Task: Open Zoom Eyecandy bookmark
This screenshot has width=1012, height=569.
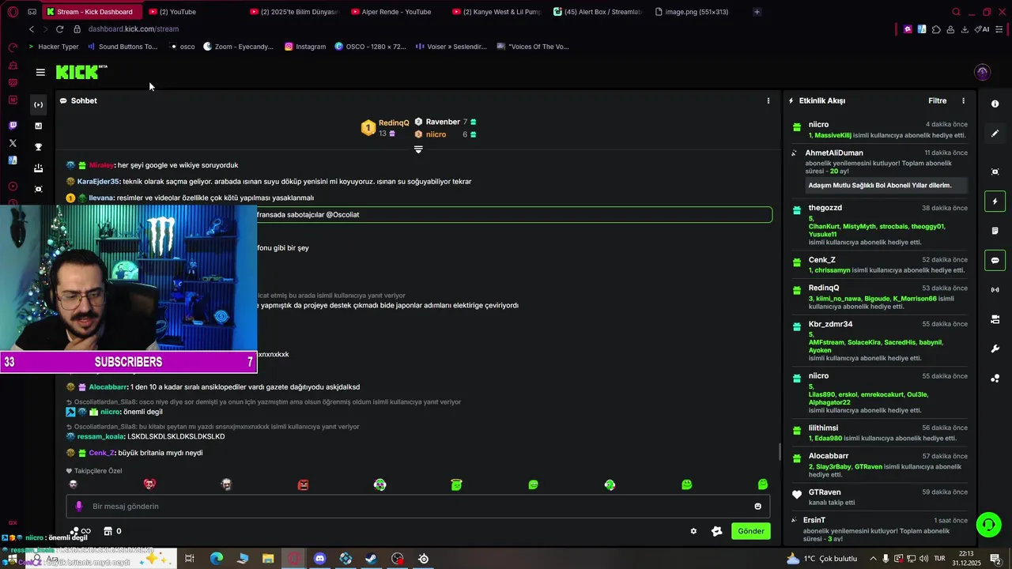Action: [238, 47]
